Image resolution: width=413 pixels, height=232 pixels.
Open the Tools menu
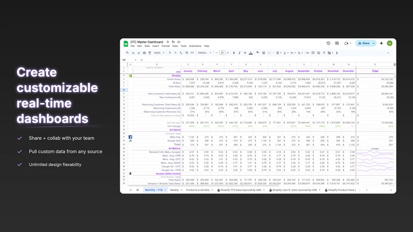pyautogui.click(x=183, y=46)
